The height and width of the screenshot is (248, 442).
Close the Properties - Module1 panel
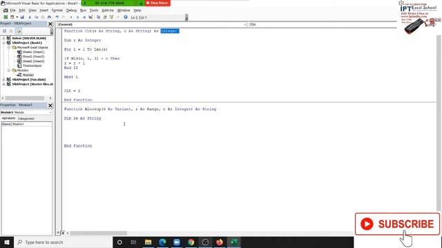click(x=50, y=105)
